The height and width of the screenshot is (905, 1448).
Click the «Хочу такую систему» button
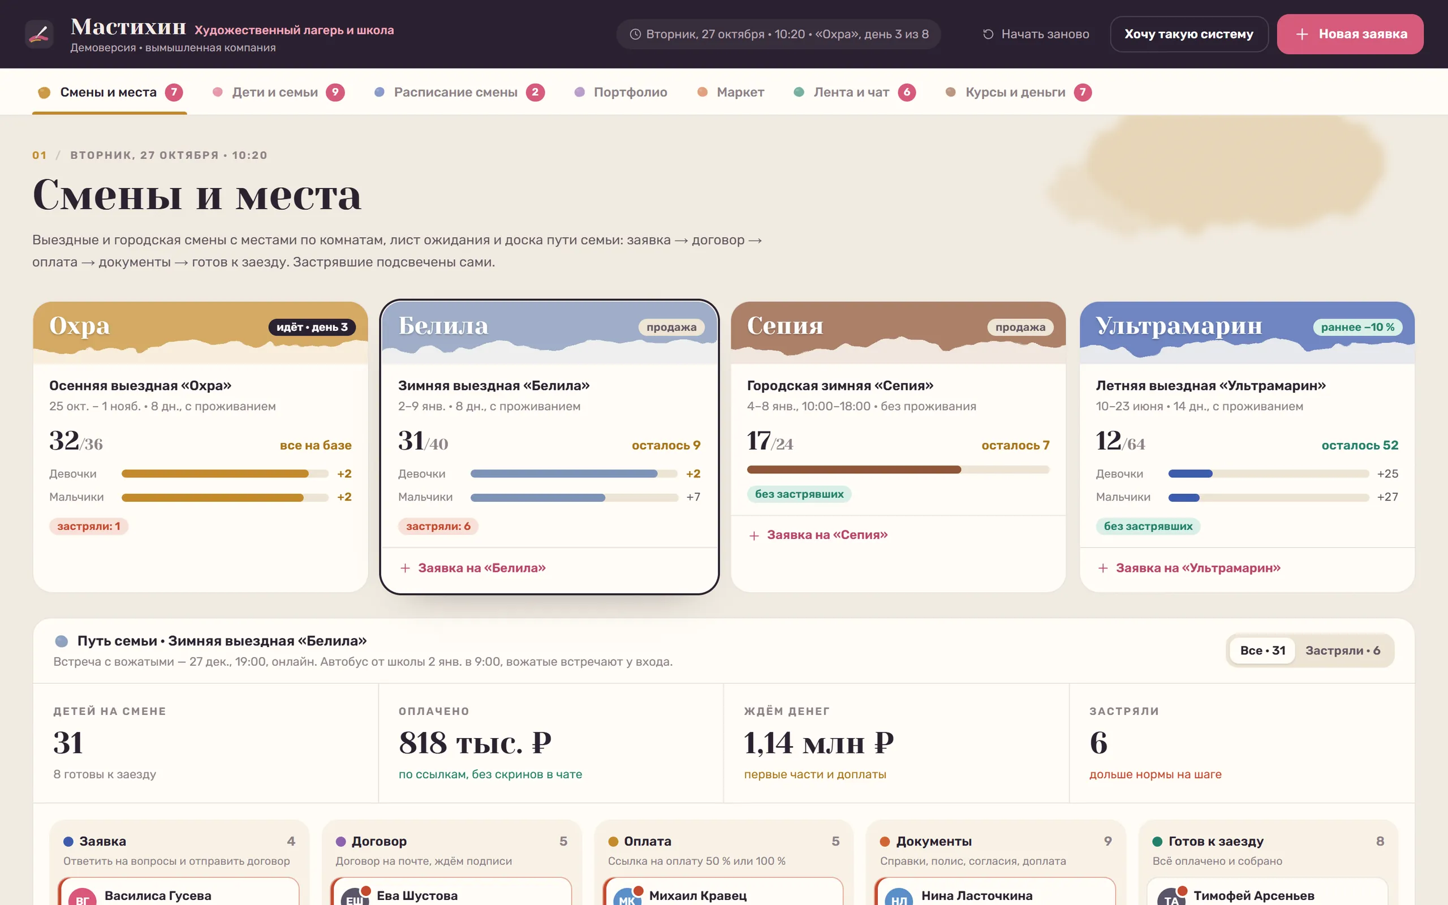[1188, 34]
